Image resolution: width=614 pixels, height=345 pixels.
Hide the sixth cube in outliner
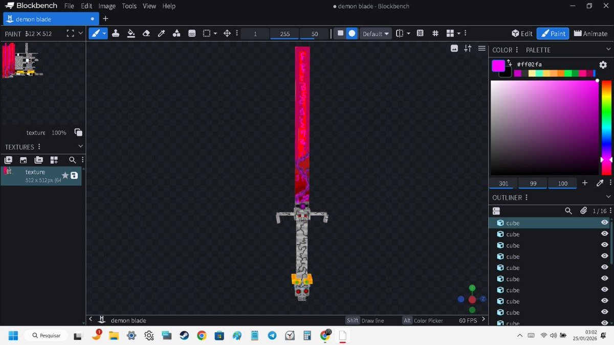604,279
